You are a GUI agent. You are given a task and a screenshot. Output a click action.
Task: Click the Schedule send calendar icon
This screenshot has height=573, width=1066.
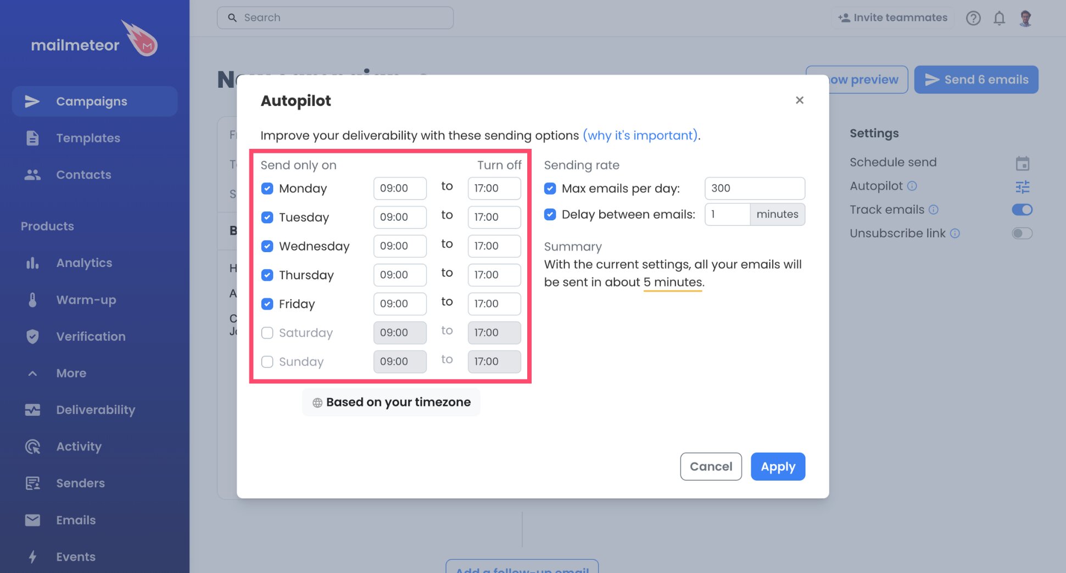(1022, 163)
